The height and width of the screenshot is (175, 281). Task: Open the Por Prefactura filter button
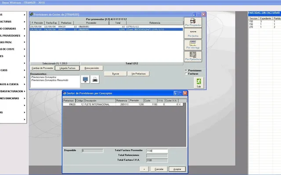pos(193,56)
